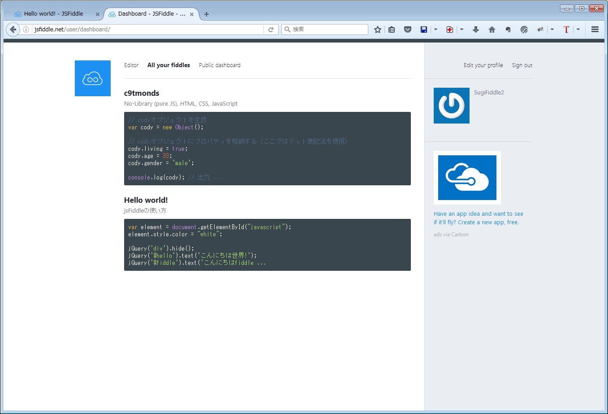This screenshot has height=414, width=608.
Task: Click the Sign out link
Action: [522, 65]
